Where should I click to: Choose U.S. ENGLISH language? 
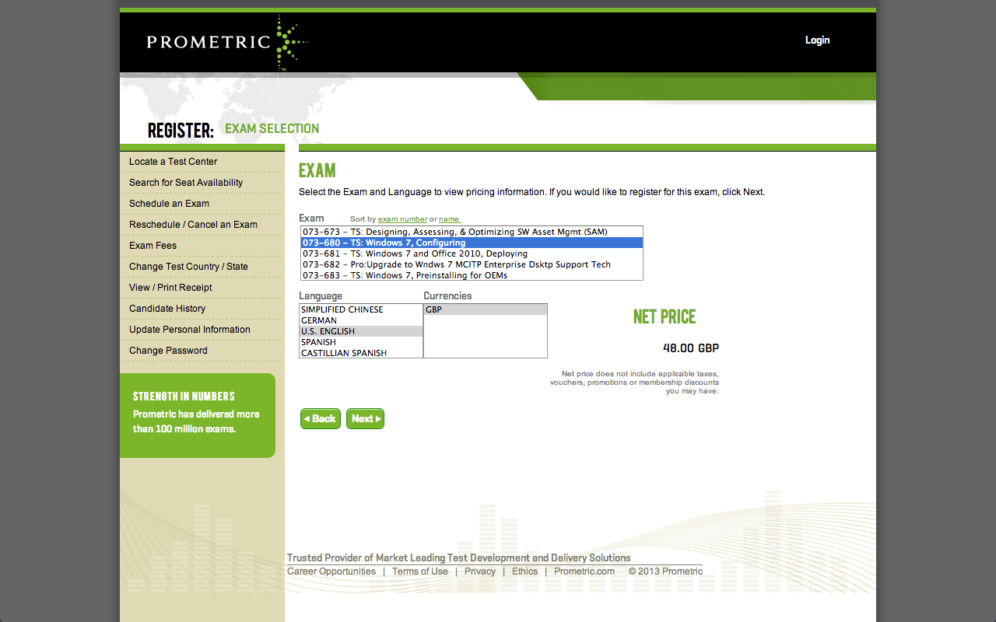click(361, 331)
